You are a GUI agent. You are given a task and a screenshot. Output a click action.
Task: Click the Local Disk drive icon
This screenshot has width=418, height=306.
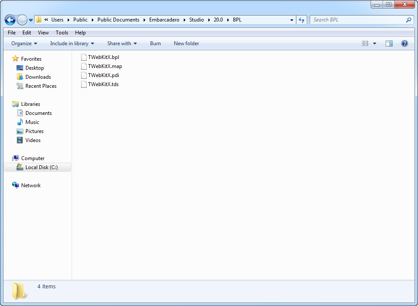(20, 167)
